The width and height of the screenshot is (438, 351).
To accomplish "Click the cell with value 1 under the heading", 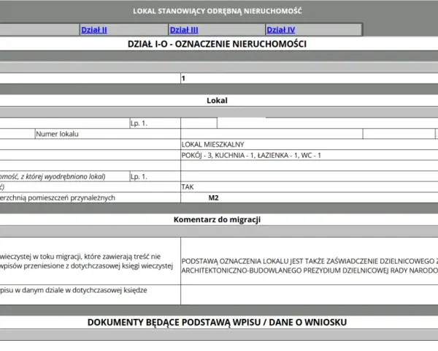I will tap(310, 78).
